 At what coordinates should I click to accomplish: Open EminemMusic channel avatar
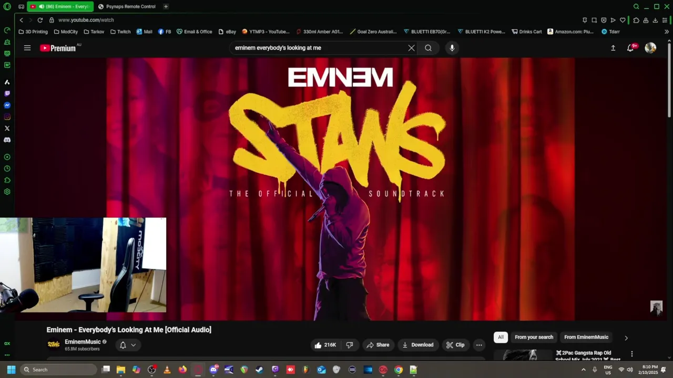54,344
